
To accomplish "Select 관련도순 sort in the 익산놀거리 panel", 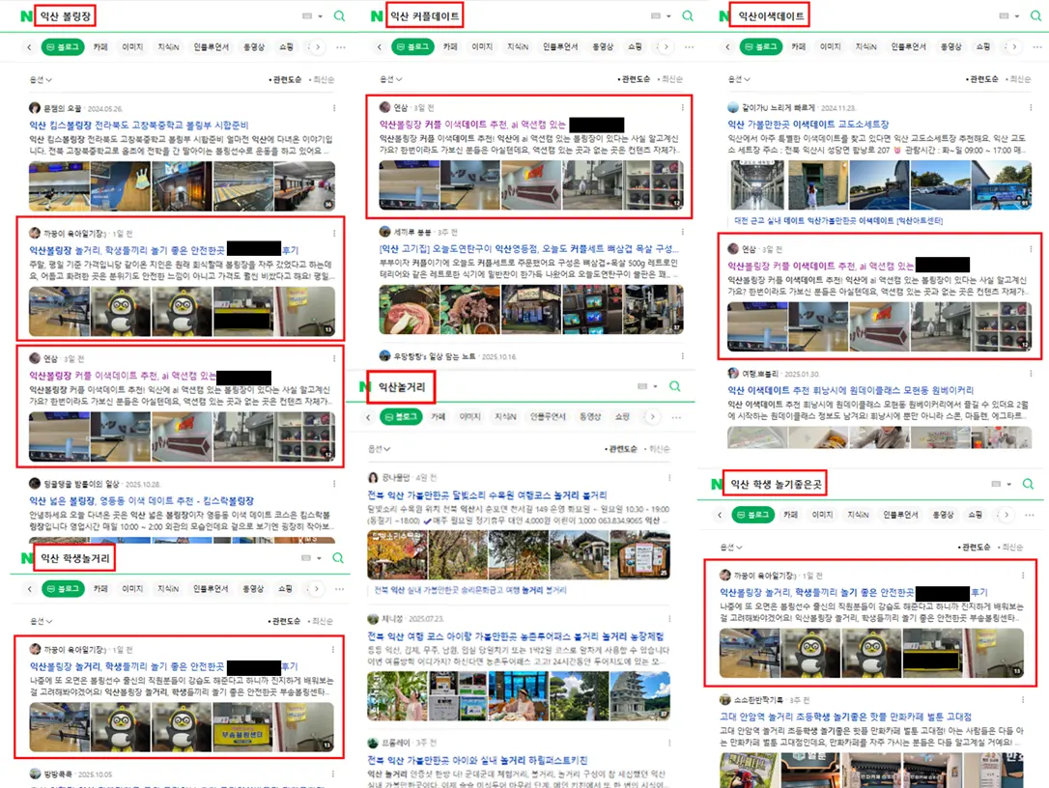I will pos(621,449).
